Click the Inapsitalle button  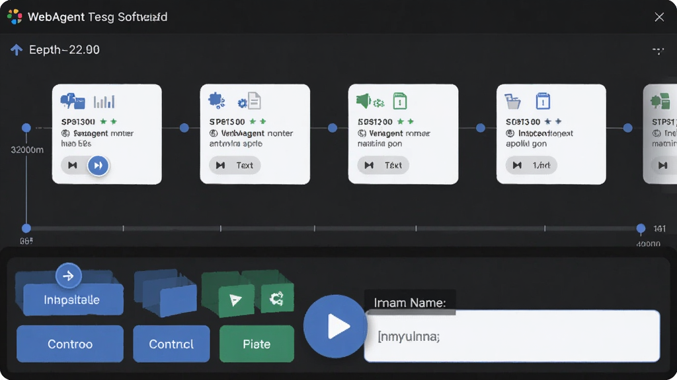[72, 300]
